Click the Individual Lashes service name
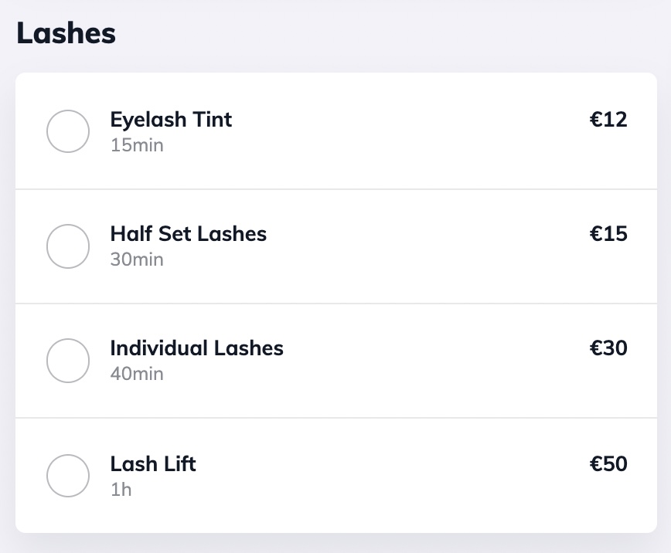 pos(196,348)
